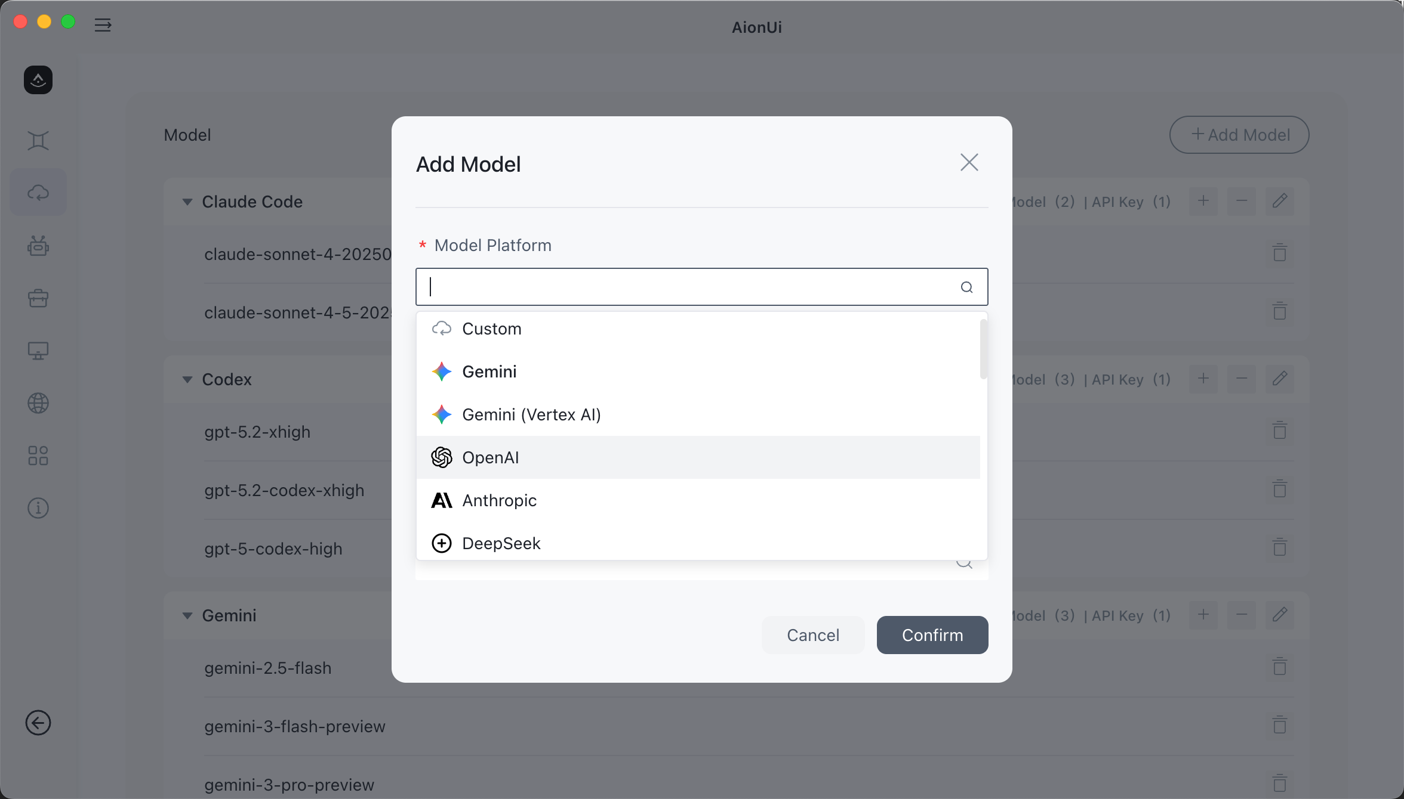Click the platform dropdown list scrollbar
1404x799 pixels.
click(x=983, y=349)
